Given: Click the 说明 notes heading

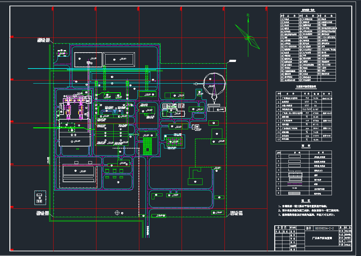Looking at the screenshot, I should 306,201.
